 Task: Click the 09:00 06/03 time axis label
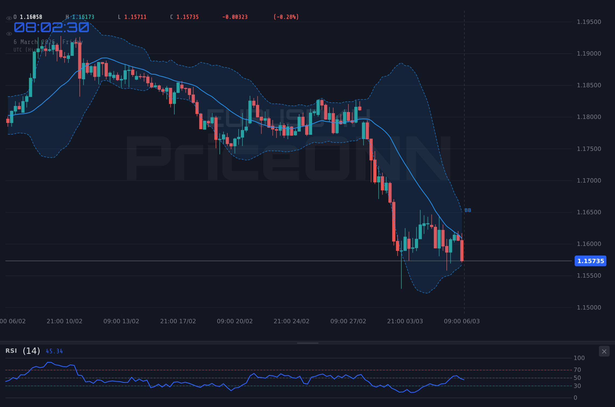point(462,321)
